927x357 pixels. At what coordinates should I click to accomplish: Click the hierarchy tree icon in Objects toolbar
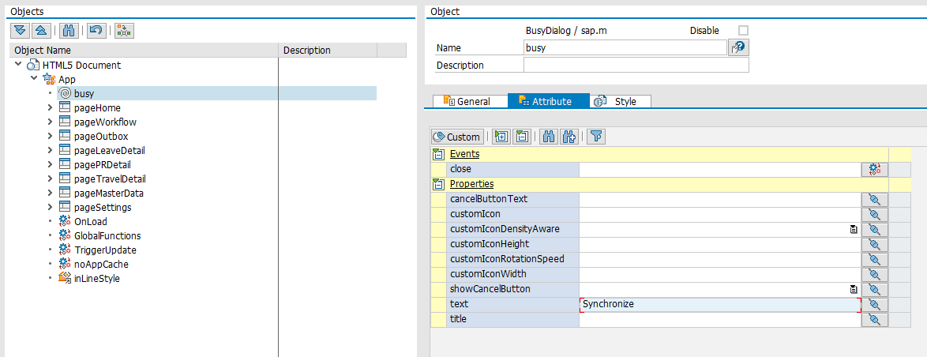click(124, 31)
